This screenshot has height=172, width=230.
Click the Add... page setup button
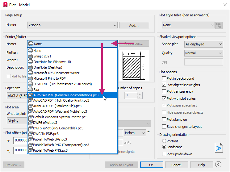[x=134, y=25]
